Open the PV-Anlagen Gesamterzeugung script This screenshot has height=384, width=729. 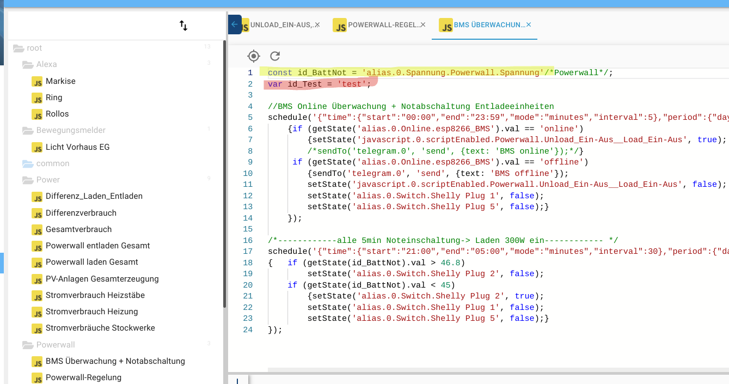[x=102, y=279]
